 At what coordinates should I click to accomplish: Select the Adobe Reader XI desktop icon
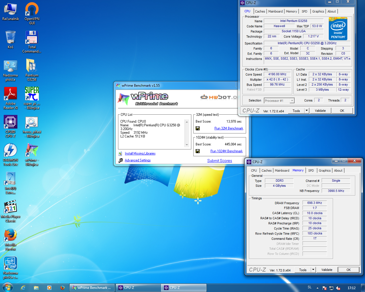tap(11, 98)
